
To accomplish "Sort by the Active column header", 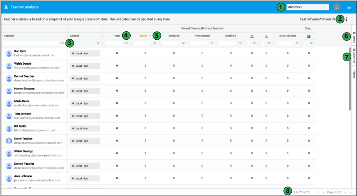I will pyautogui.click(x=143, y=36).
